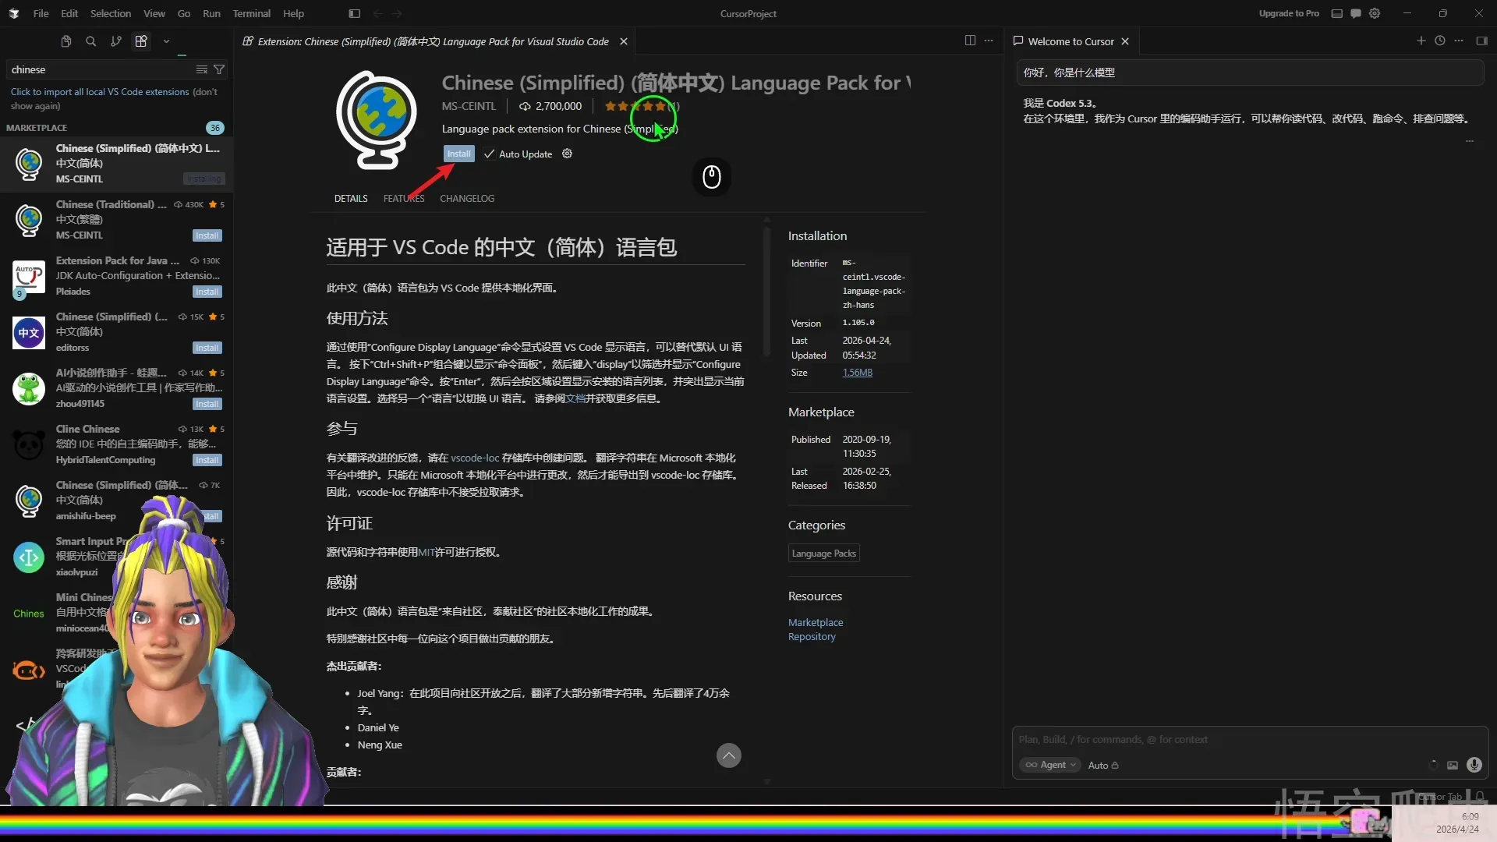Open the Explorer files view icon

tap(66, 41)
